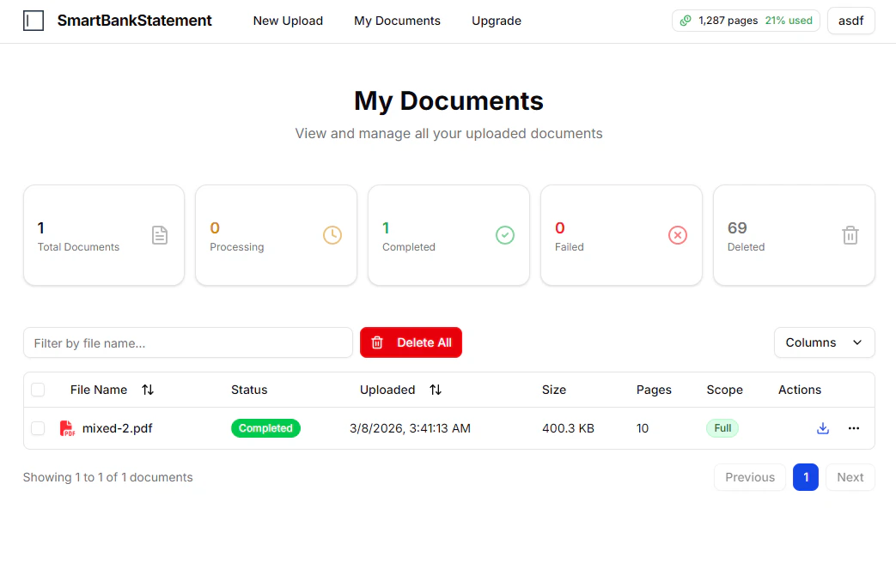896x587 pixels.
Task: Open the ellipsis actions menu for mixed-2.pdf
Action: coord(853,428)
